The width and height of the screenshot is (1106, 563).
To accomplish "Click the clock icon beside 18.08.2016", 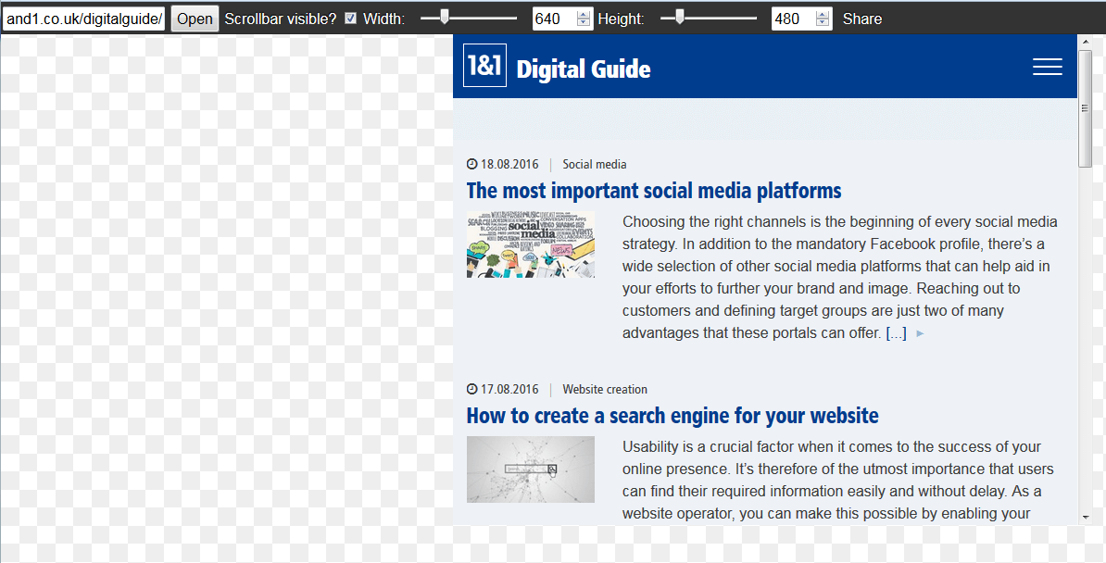I will click(471, 165).
